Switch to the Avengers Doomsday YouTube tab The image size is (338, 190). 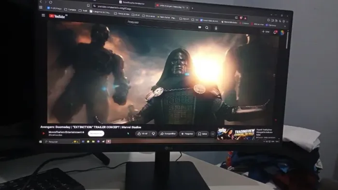tap(171, 6)
